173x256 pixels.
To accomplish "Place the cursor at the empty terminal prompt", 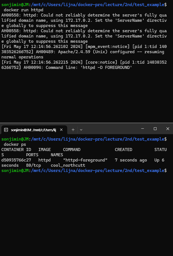I will (168, 170).
